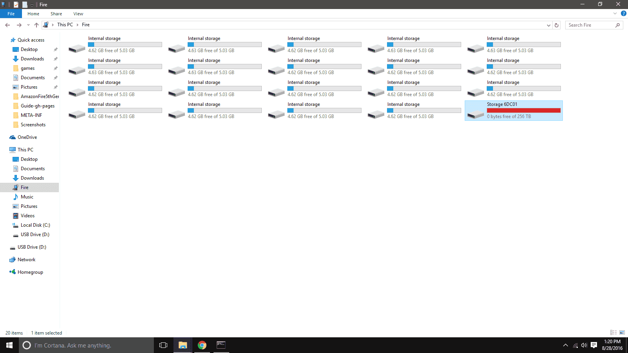Screen dimensions: 628x353
Task: Click the red capacity bar of Storage 6DC01
Action: (x=524, y=111)
